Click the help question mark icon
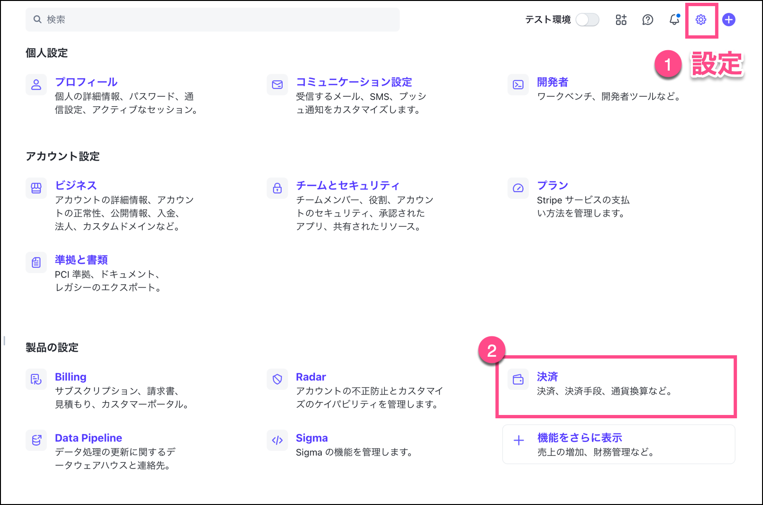 [x=647, y=19]
